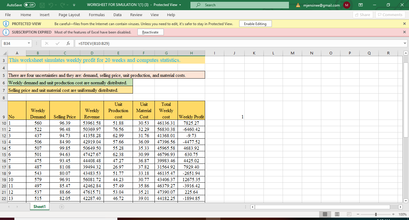Open Ribbon Display Options icon
Viewport: 409px width, 220px height.
(361, 5)
